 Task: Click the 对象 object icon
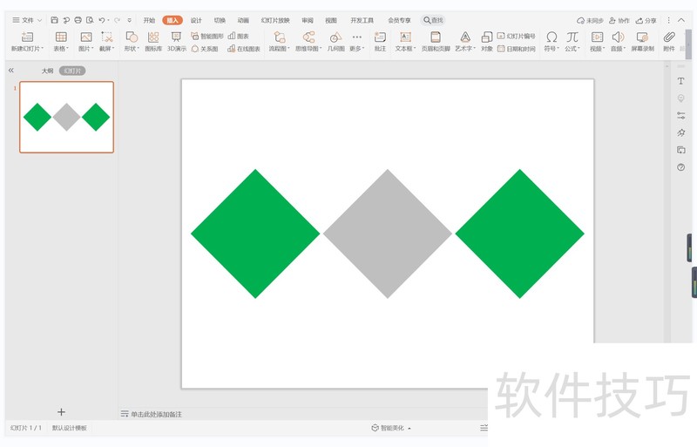pyautogui.click(x=486, y=40)
